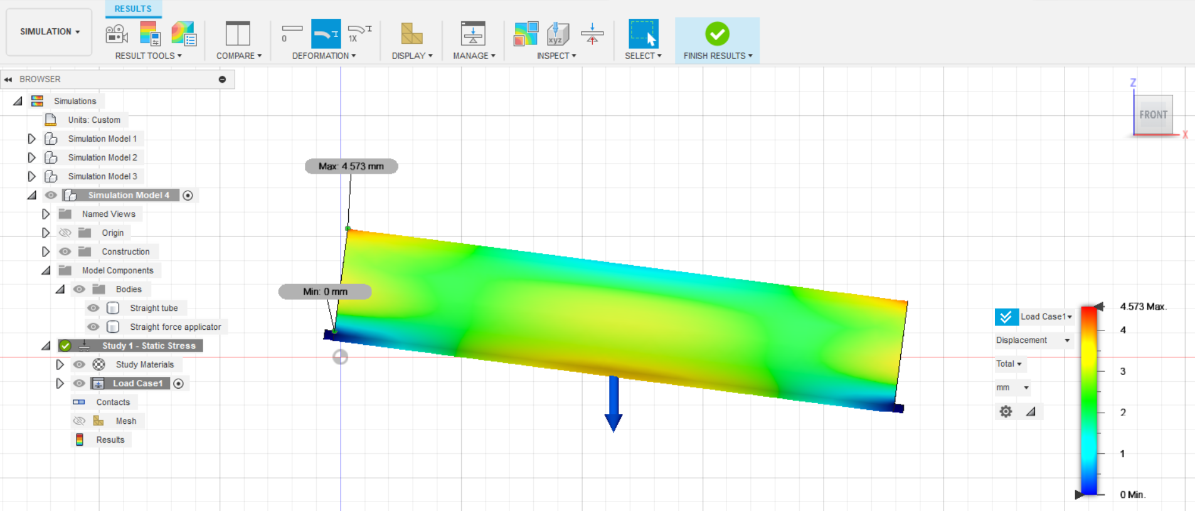Activate Simulation Model 4 radio button
Viewport: 1195px width, 511px height.
point(188,196)
